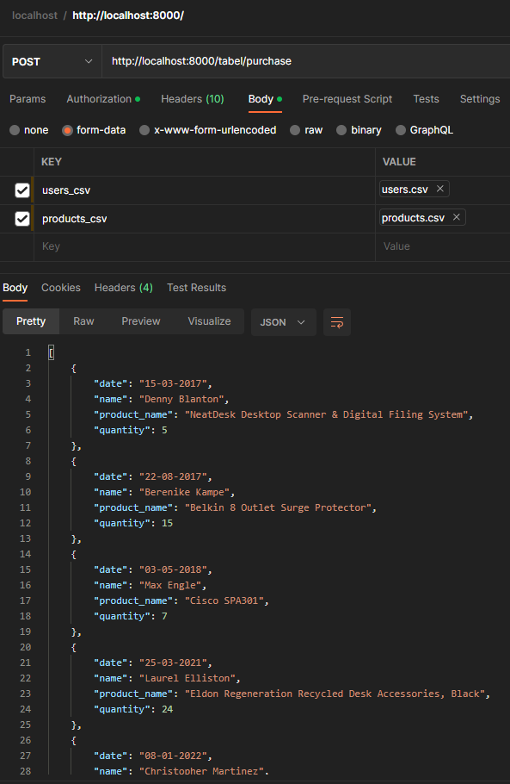This screenshot has width=510, height=784.
Task: Open the localhost breadcrumb link
Action: click(x=34, y=15)
